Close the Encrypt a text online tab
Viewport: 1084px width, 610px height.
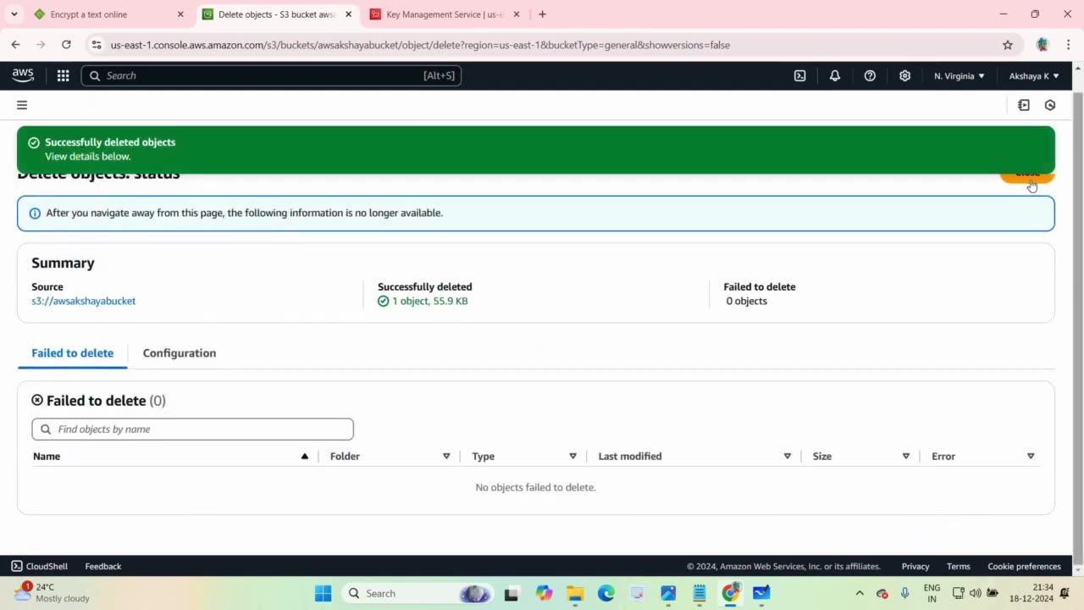tap(180, 14)
